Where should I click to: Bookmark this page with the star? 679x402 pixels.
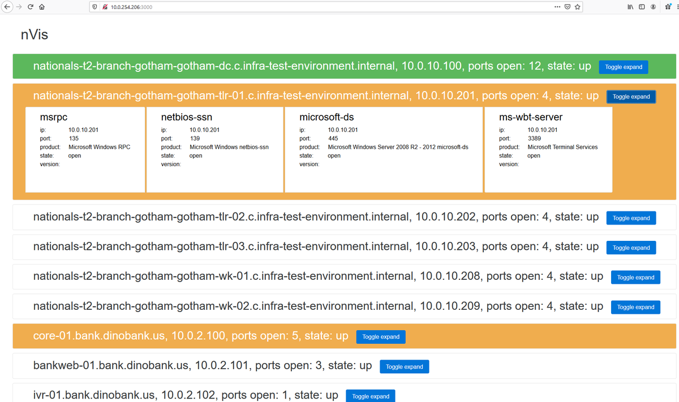coord(577,7)
